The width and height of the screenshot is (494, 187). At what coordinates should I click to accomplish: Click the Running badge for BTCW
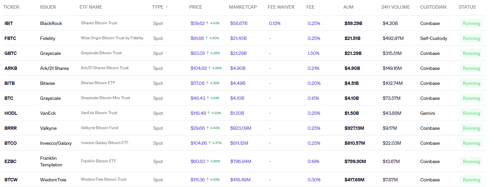coord(471,180)
